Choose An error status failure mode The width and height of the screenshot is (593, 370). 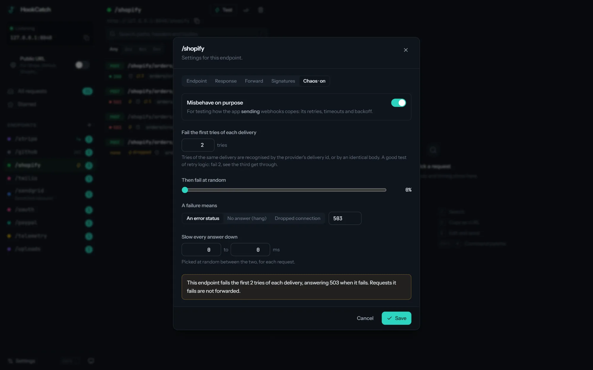click(x=203, y=218)
